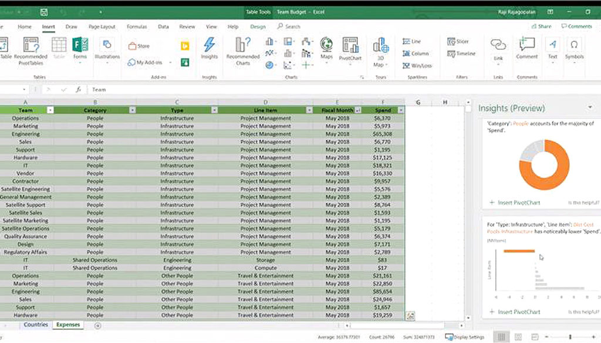
Task: Insert PivotChart for the Category insight
Action: pos(515,202)
